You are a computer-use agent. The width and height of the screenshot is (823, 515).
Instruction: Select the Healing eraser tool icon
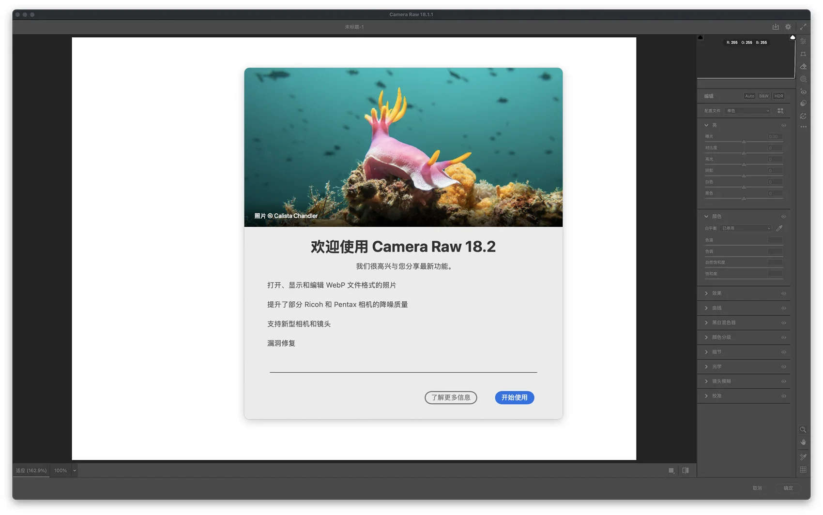pos(803,67)
